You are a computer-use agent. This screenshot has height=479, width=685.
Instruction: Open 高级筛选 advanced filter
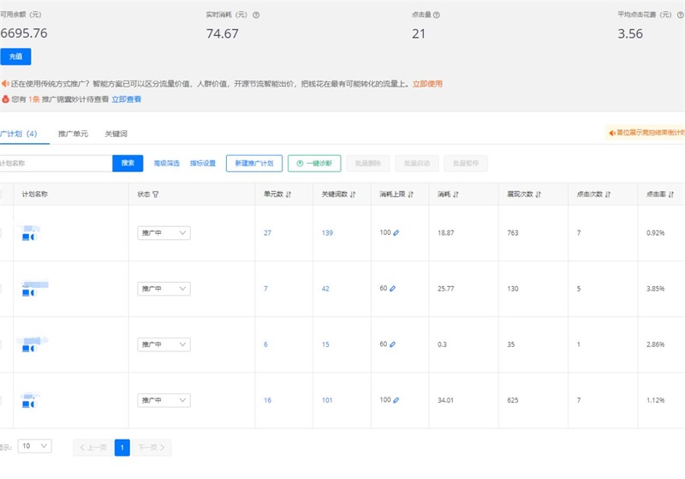(166, 163)
